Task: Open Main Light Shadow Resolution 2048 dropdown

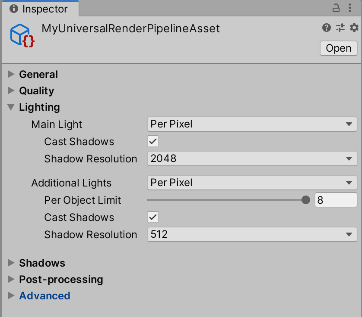Action: pyautogui.click(x=252, y=158)
